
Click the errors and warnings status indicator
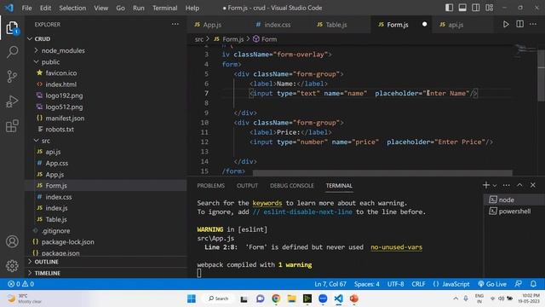point(20,284)
